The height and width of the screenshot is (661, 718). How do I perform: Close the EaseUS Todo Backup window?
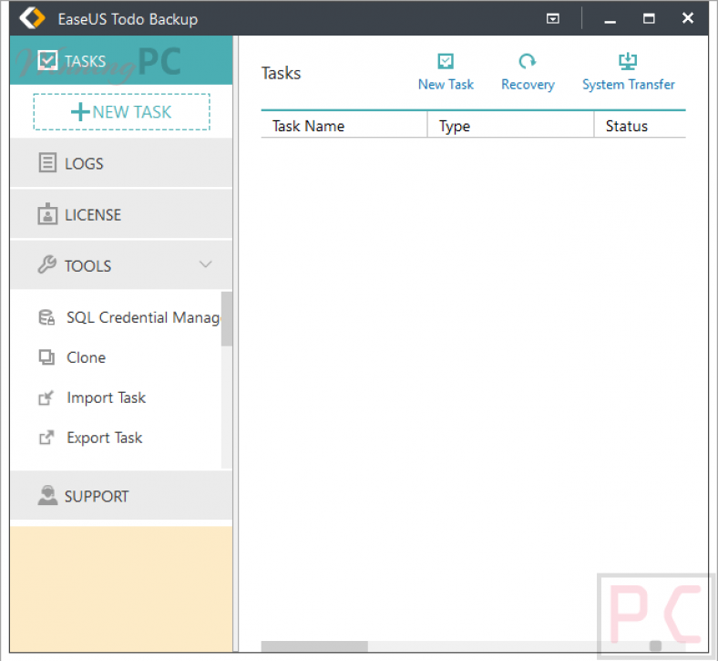[x=687, y=18]
